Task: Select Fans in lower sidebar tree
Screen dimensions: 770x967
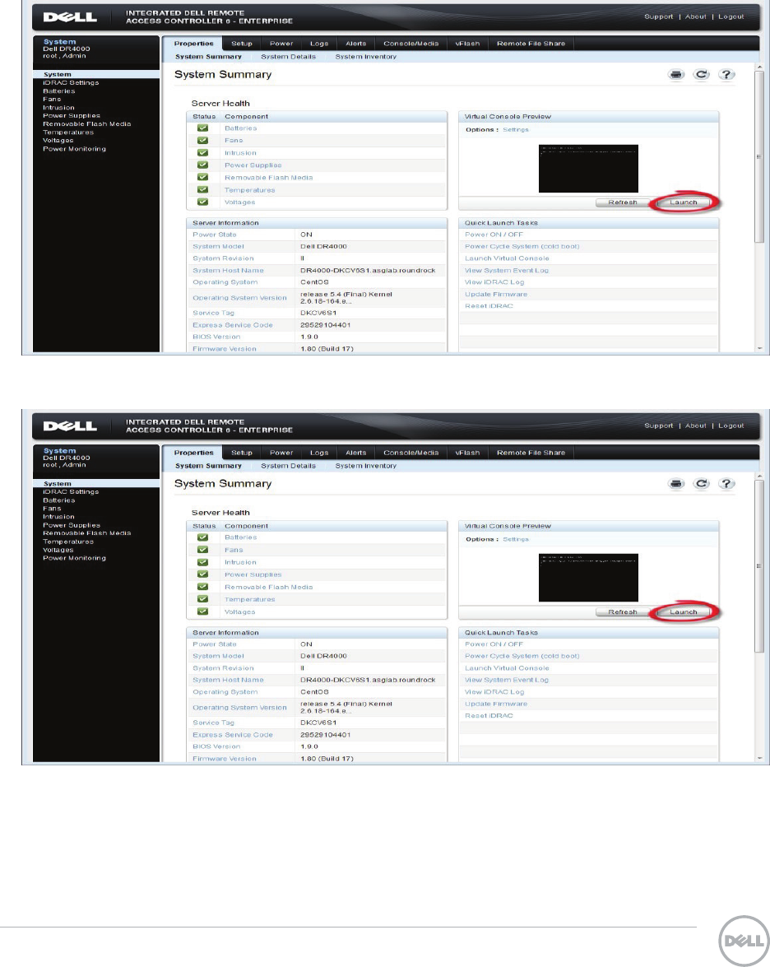Action: click(52, 509)
